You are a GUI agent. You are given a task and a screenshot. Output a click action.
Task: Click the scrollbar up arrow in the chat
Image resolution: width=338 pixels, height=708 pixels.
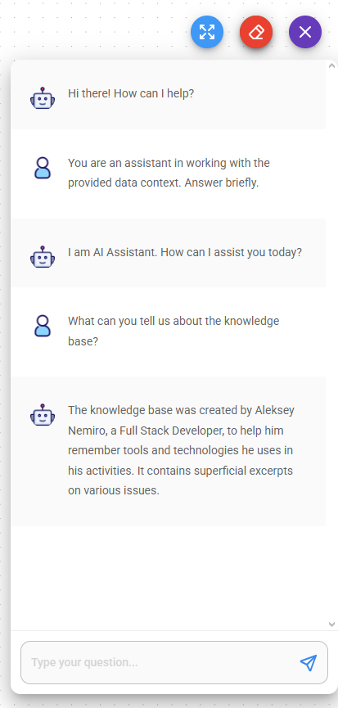(331, 65)
